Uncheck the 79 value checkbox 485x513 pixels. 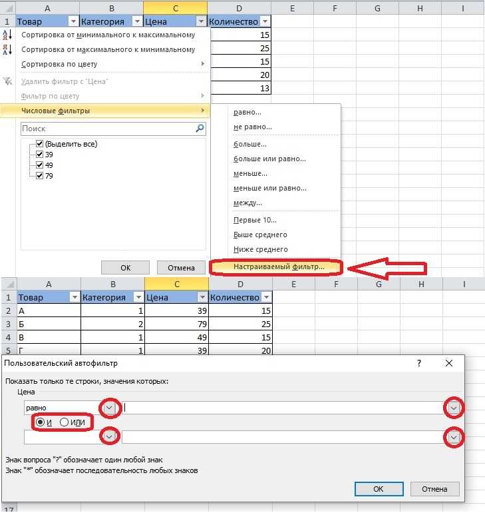pyautogui.click(x=39, y=176)
